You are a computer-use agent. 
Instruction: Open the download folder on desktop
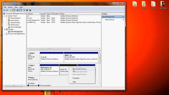163,5
